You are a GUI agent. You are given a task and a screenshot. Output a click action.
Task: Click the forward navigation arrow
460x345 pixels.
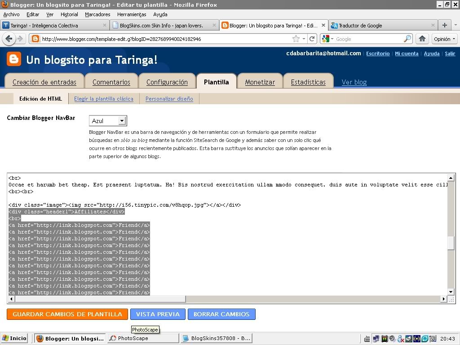20,39
